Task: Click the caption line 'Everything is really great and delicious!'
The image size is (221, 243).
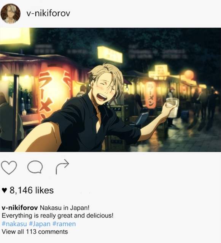Action: point(57,216)
